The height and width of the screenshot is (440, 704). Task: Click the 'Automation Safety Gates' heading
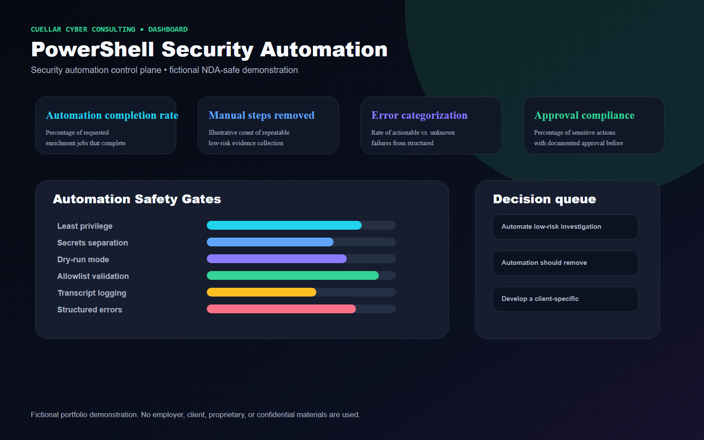click(x=137, y=199)
